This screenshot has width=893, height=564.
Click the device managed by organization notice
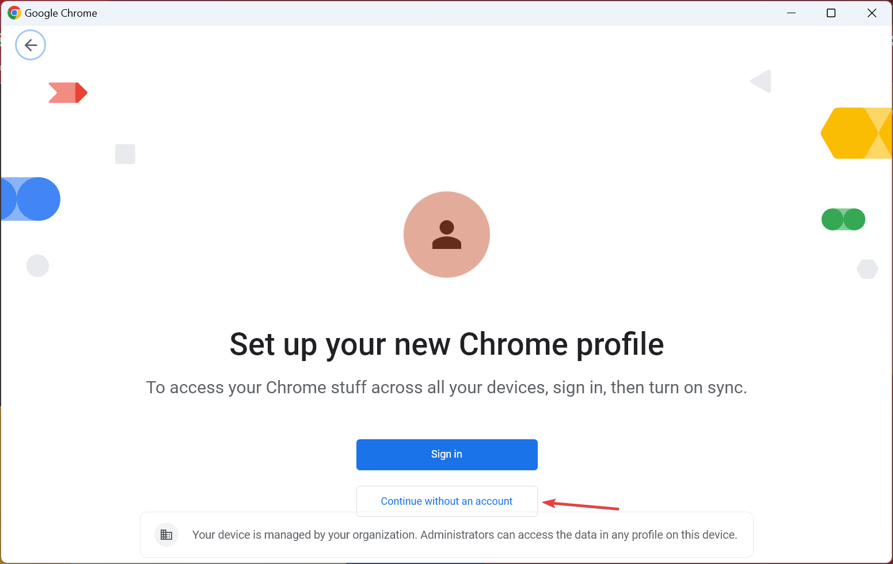(x=465, y=535)
